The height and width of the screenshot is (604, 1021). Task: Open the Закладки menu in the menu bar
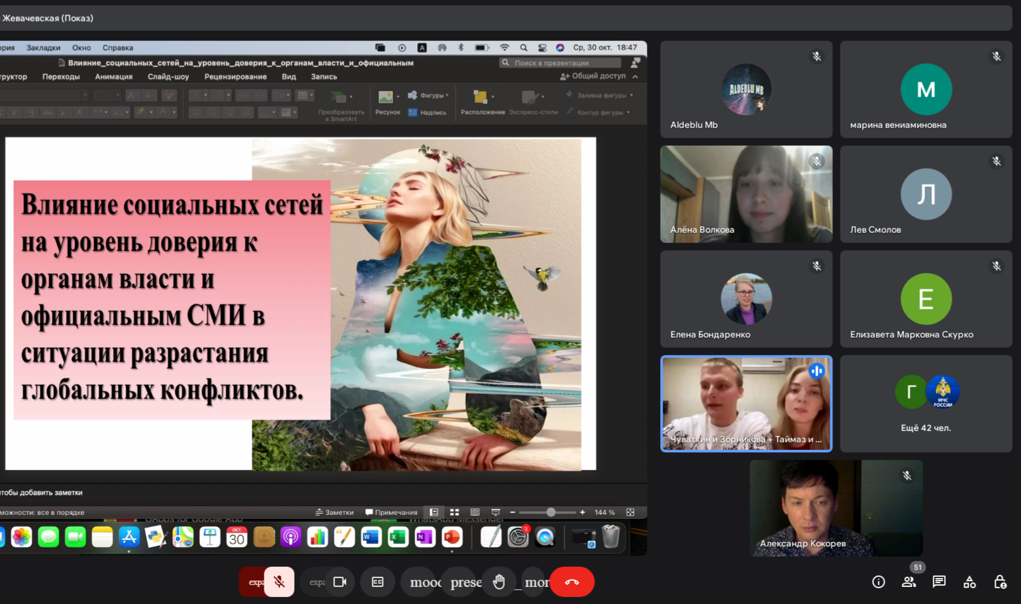(44, 47)
